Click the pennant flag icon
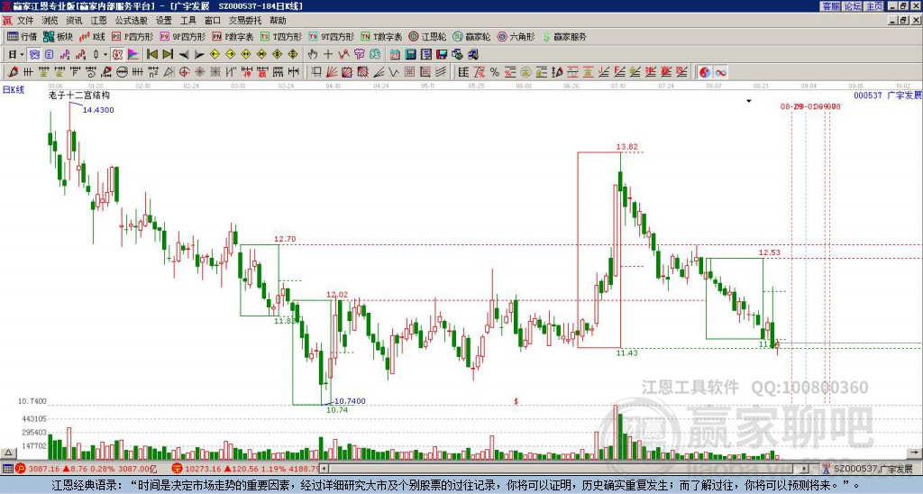 (133, 55)
